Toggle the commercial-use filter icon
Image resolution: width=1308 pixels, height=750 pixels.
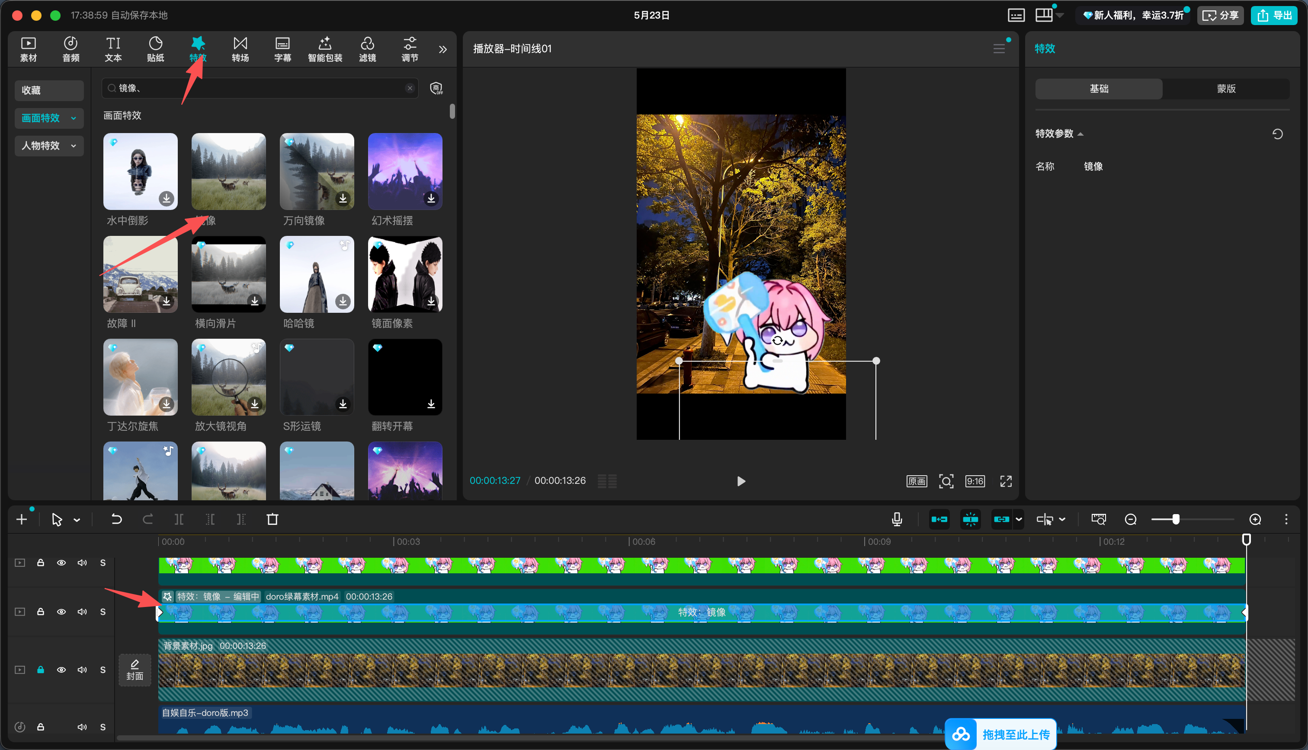coord(436,88)
